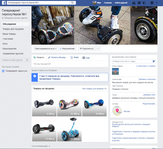
Task: Open the Moscow map thumbnail
Action: 117,111
